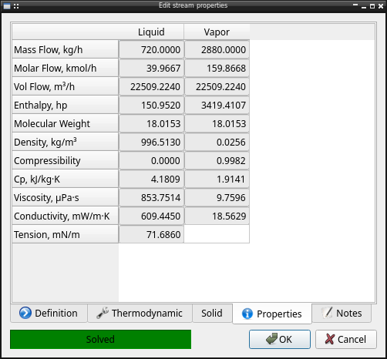The width and height of the screenshot is (387, 359).
Task: Select the Tension, mN/m row header
Action: point(66,234)
